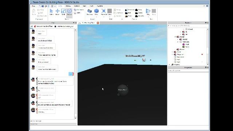Click the Properties search field

click(188, 70)
